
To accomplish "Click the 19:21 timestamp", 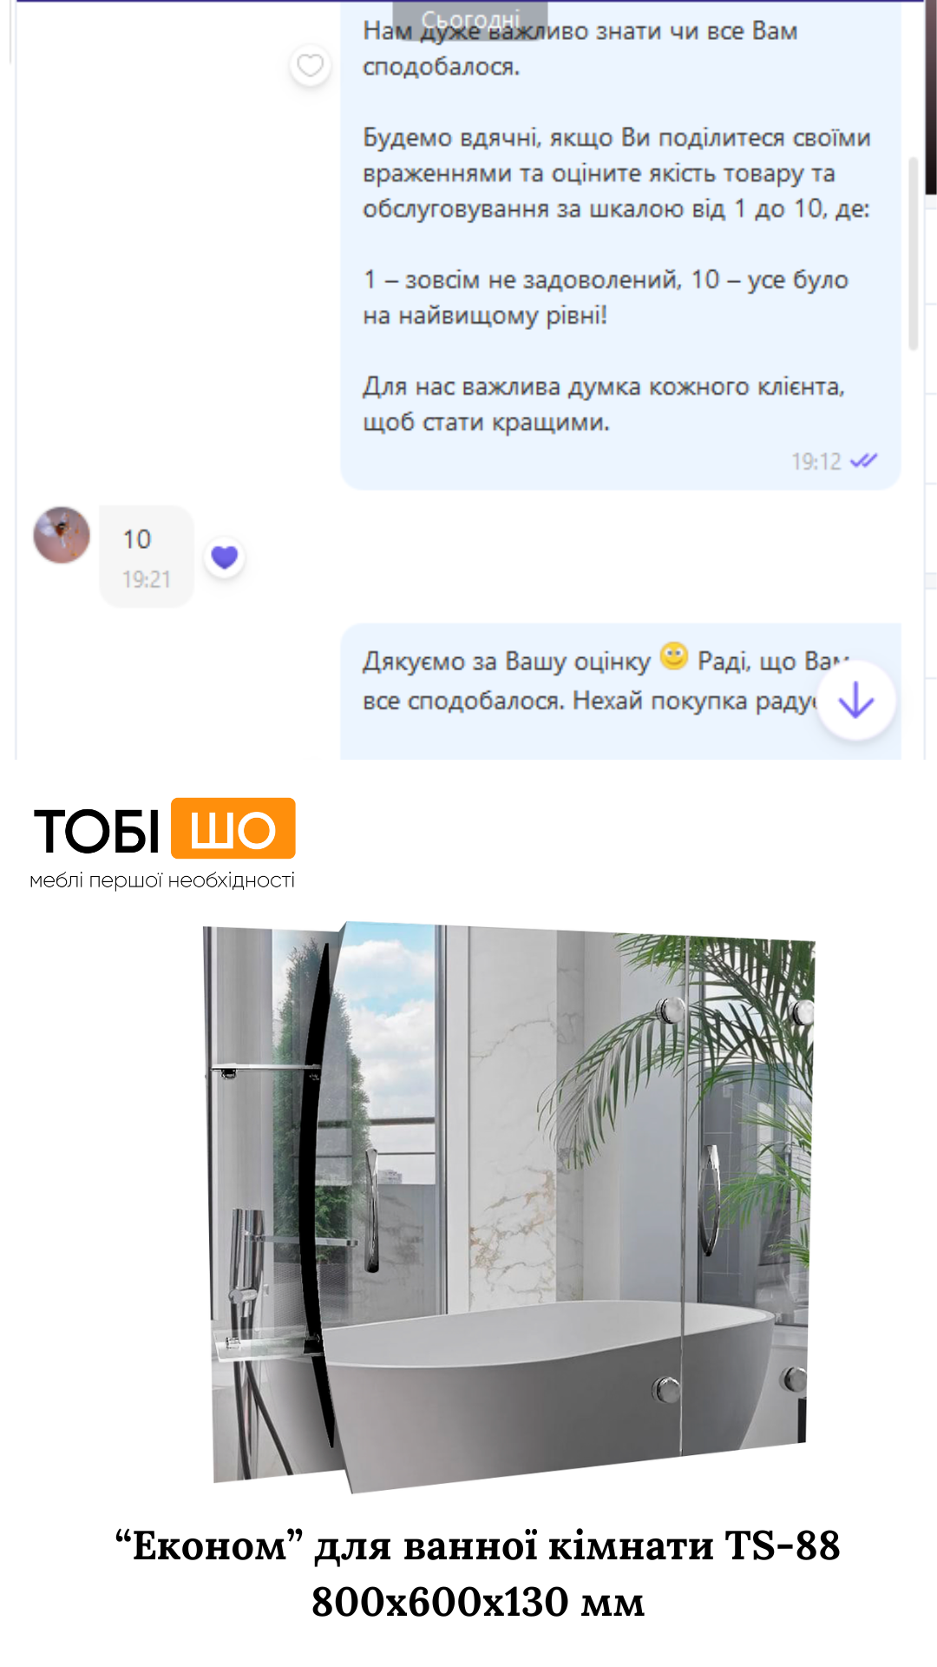I will (146, 579).
